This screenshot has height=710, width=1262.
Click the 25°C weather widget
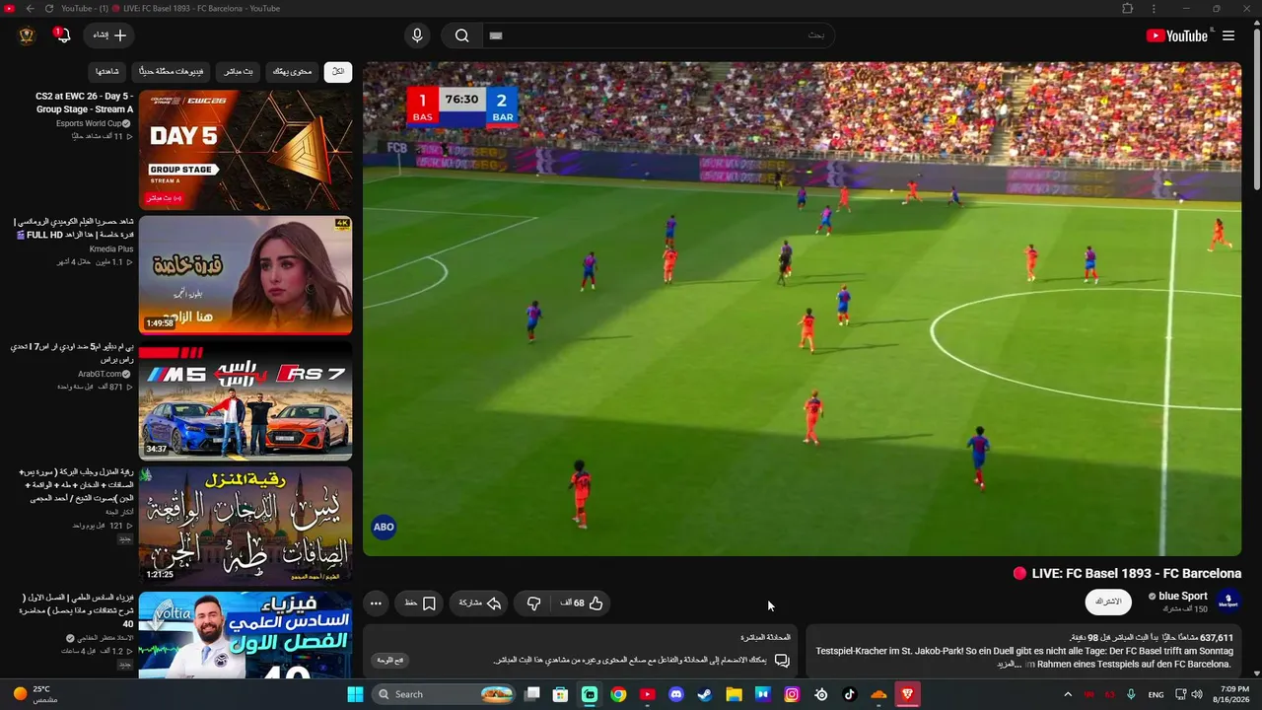[x=35, y=694]
